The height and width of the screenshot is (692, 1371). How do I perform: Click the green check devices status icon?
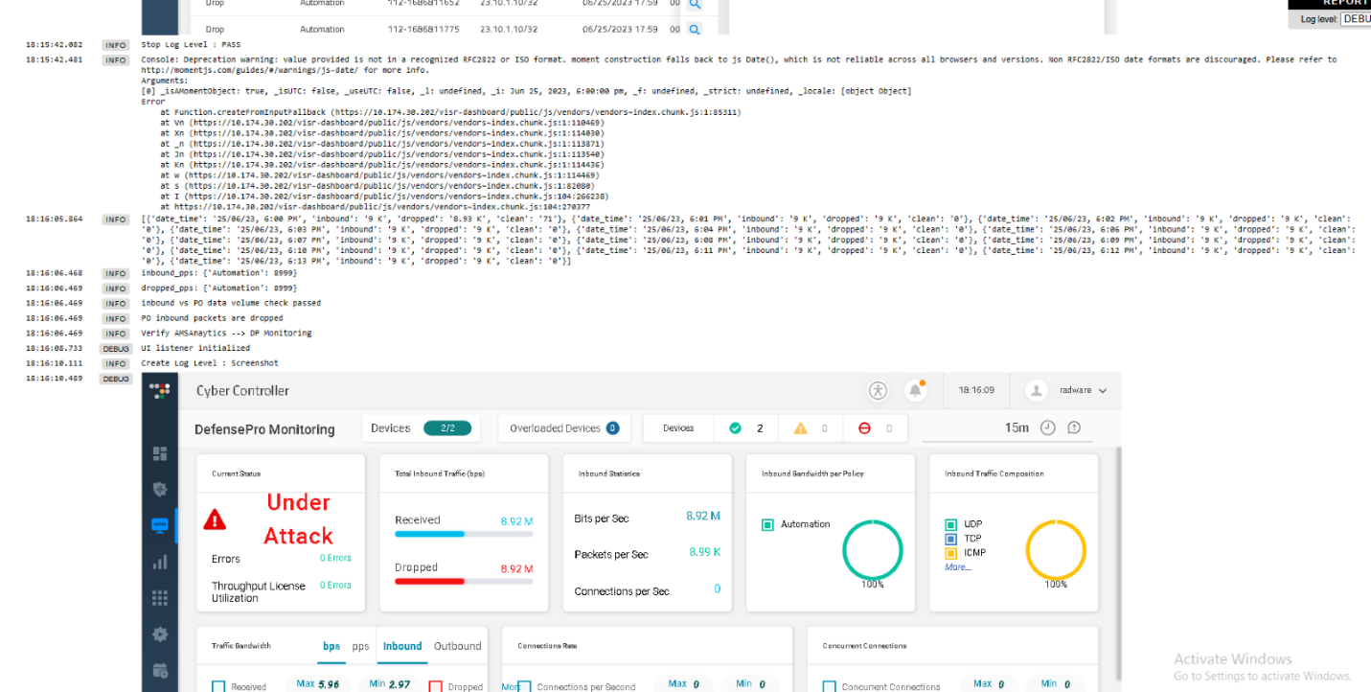click(735, 428)
